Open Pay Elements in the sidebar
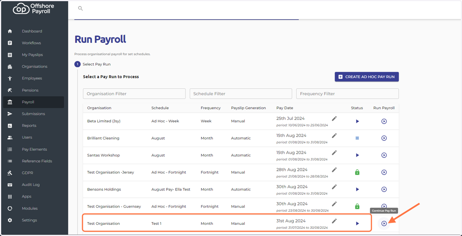462x236 pixels. click(33, 149)
